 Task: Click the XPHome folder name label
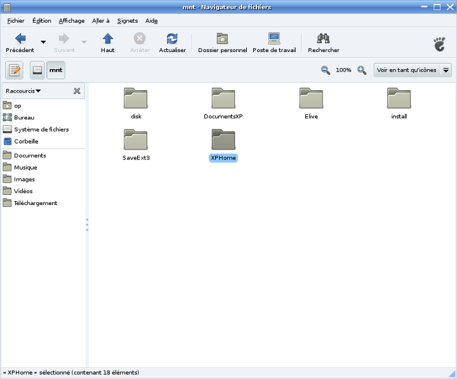223,157
